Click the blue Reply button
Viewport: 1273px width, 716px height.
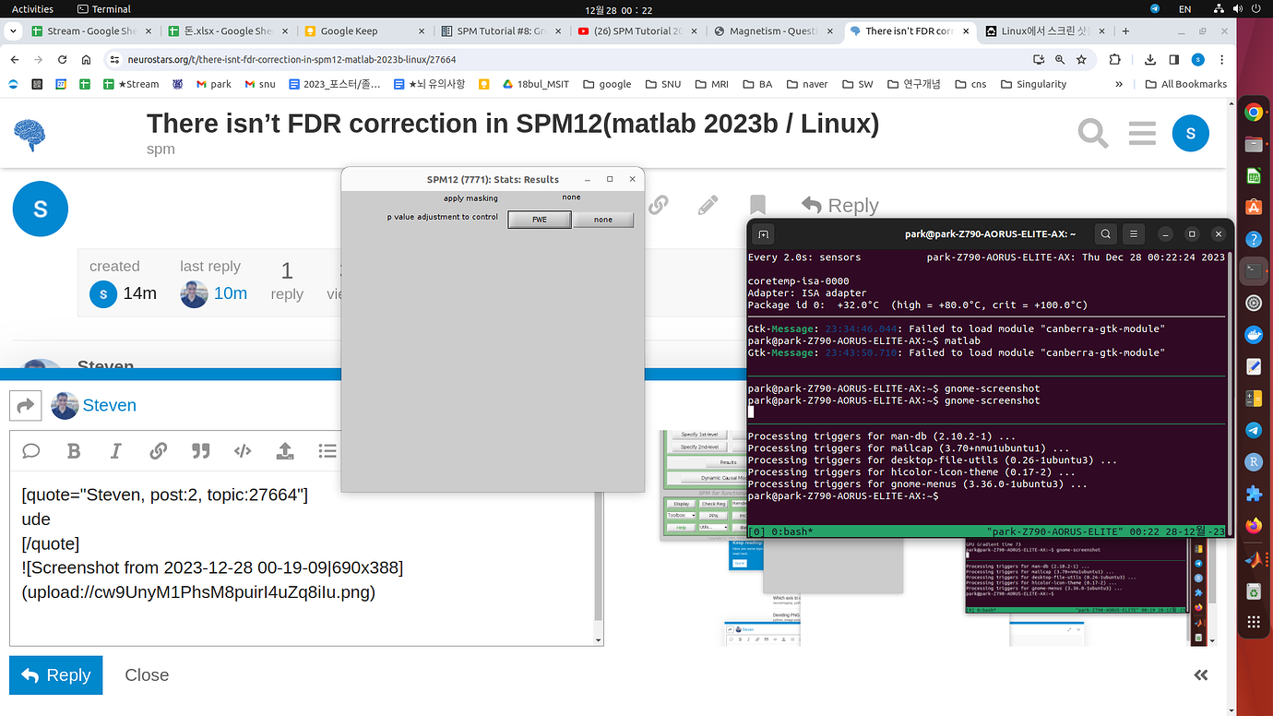pos(55,674)
